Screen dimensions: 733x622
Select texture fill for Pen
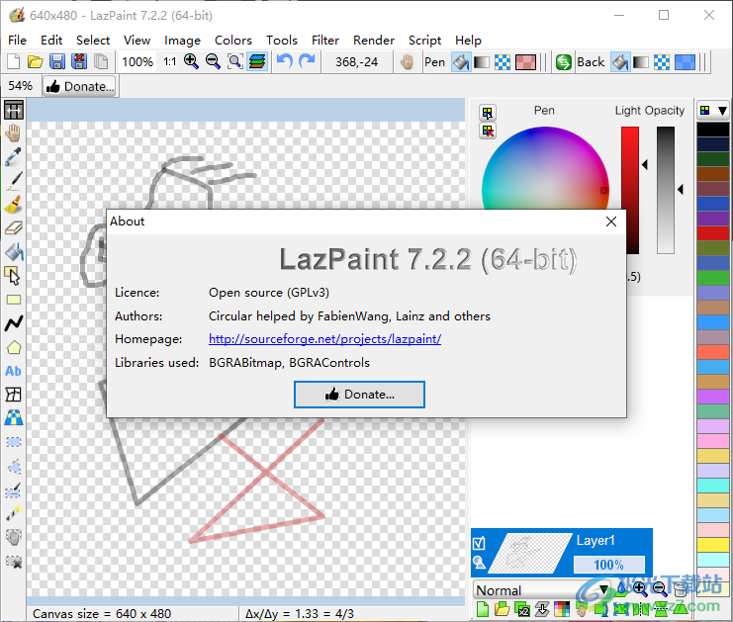(x=503, y=62)
